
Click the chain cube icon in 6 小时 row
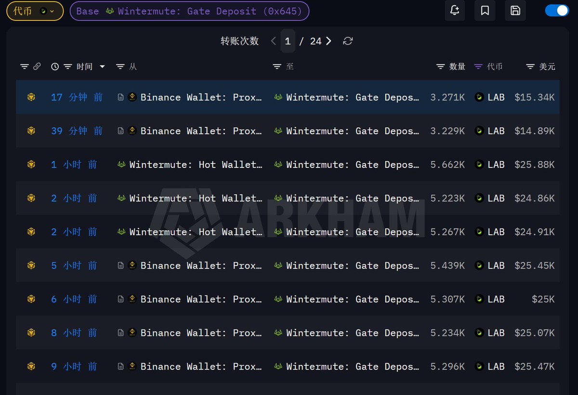(x=31, y=299)
